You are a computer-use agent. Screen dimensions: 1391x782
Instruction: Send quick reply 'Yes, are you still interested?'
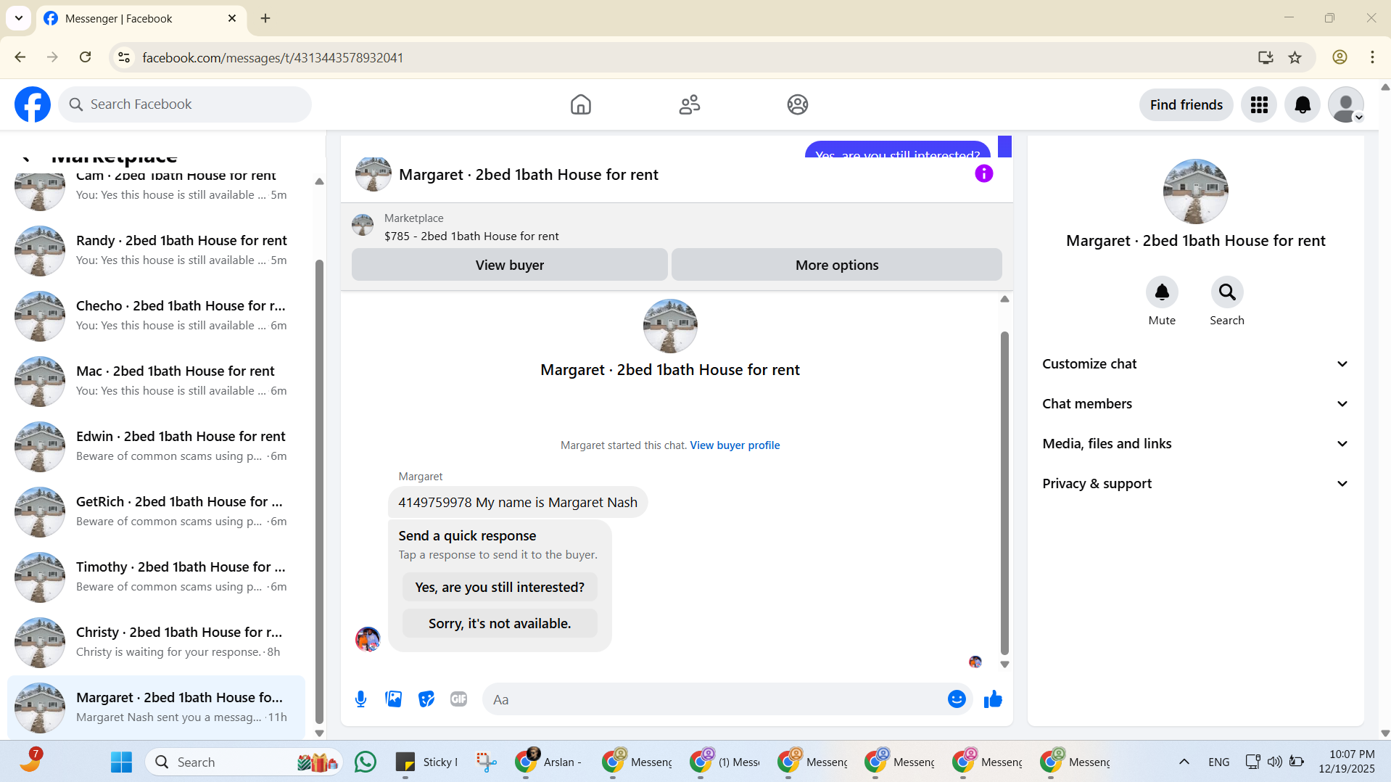(x=500, y=587)
